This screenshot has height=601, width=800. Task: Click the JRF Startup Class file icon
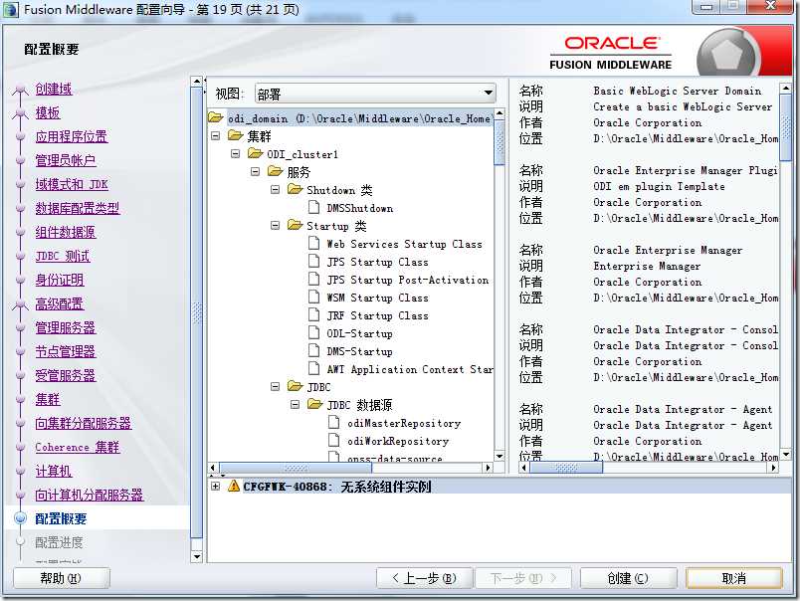click(x=314, y=314)
